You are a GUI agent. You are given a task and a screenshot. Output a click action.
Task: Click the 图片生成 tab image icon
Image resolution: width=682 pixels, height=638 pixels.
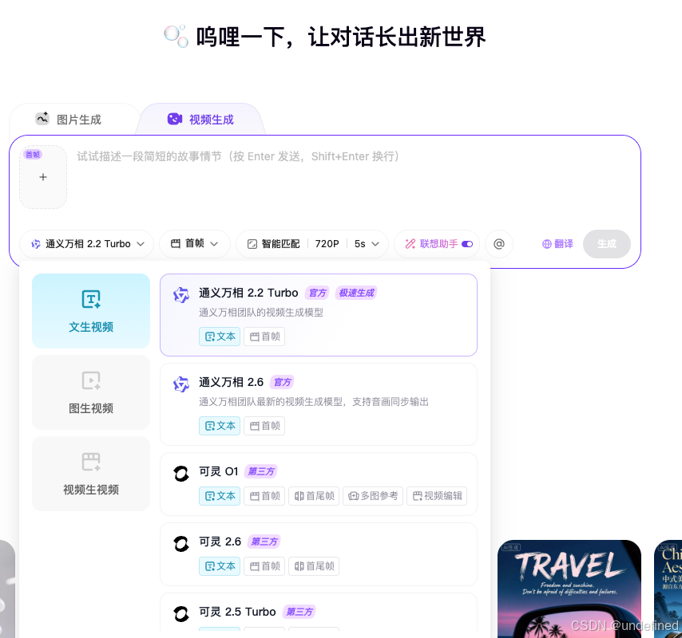click(x=42, y=119)
